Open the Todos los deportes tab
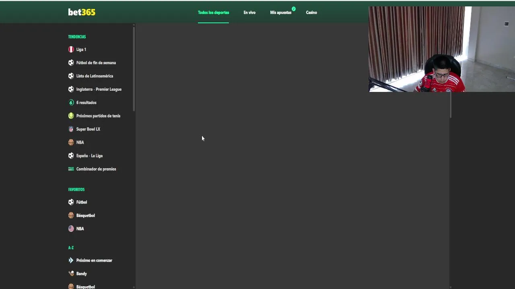 tap(213, 12)
